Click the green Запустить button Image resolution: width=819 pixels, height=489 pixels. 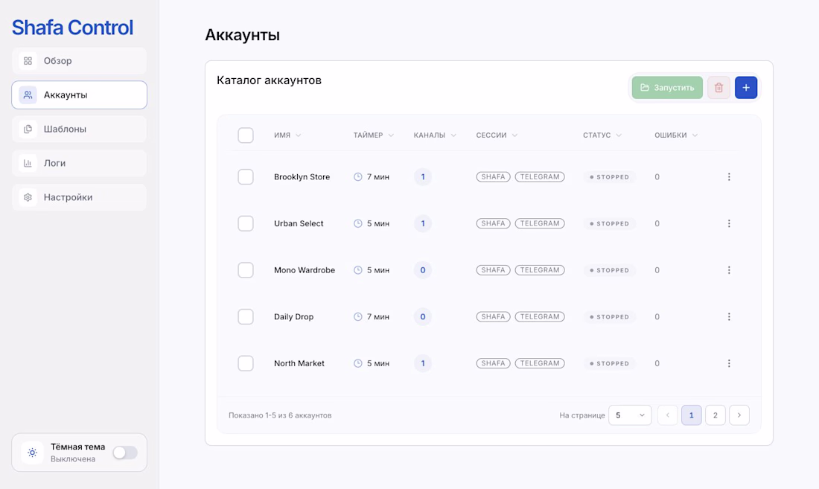click(x=667, y=88)
